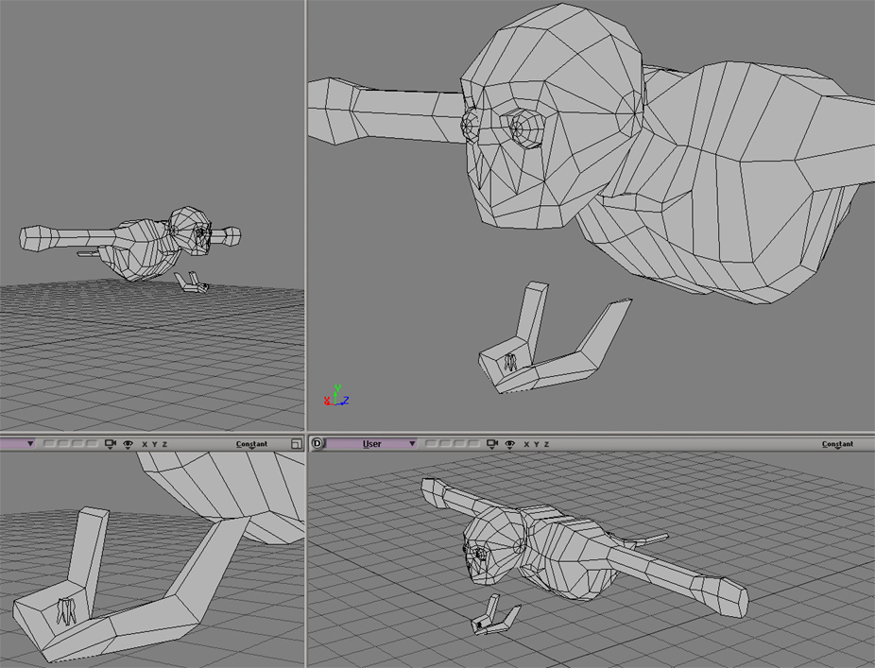Click Z axis view in bottom-left viewport
This screenshot has width=875, height=668.
coord(164,443)
